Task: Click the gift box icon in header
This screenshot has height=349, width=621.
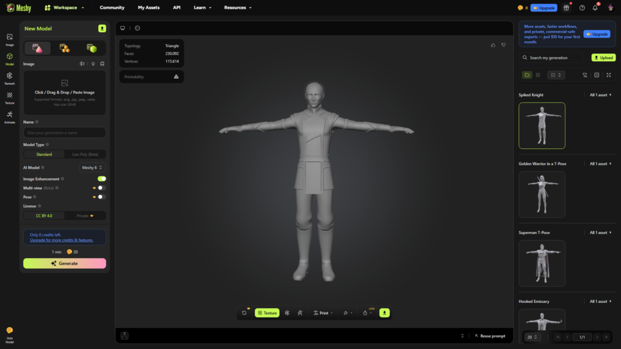Action: tap(566, 8)
